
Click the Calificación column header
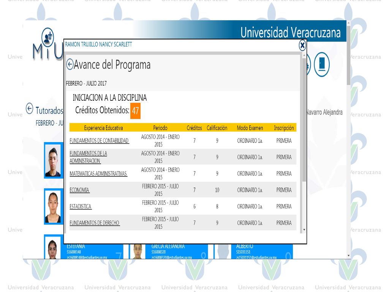217,128
